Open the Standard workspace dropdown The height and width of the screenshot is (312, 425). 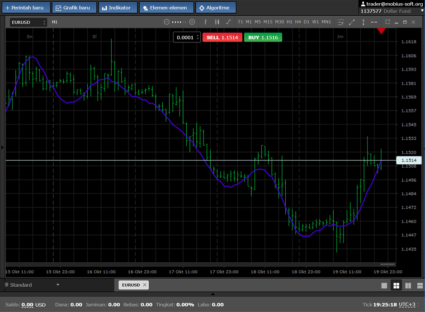click(32, 285)
